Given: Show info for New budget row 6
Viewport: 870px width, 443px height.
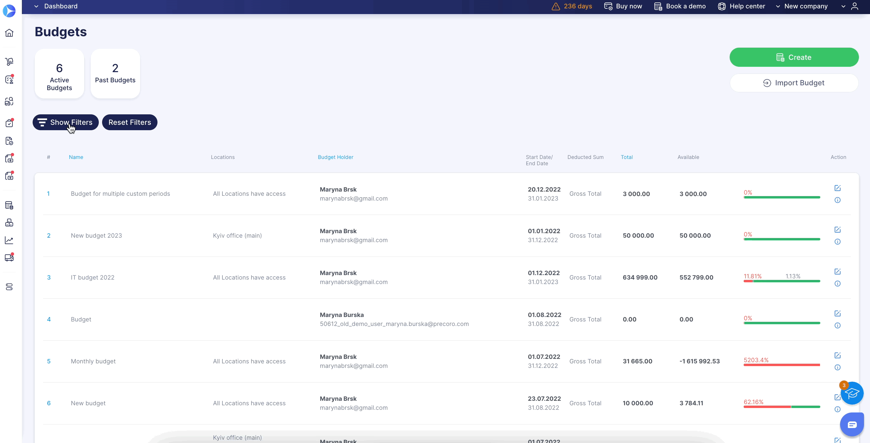Looking at the screenshot, I should 838,409.
